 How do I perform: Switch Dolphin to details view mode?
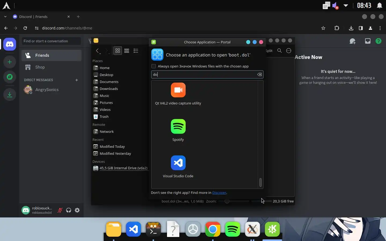point(136,51)
